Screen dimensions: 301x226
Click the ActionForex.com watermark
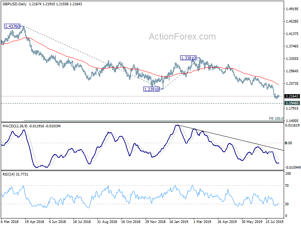click(x=182, y=37)
